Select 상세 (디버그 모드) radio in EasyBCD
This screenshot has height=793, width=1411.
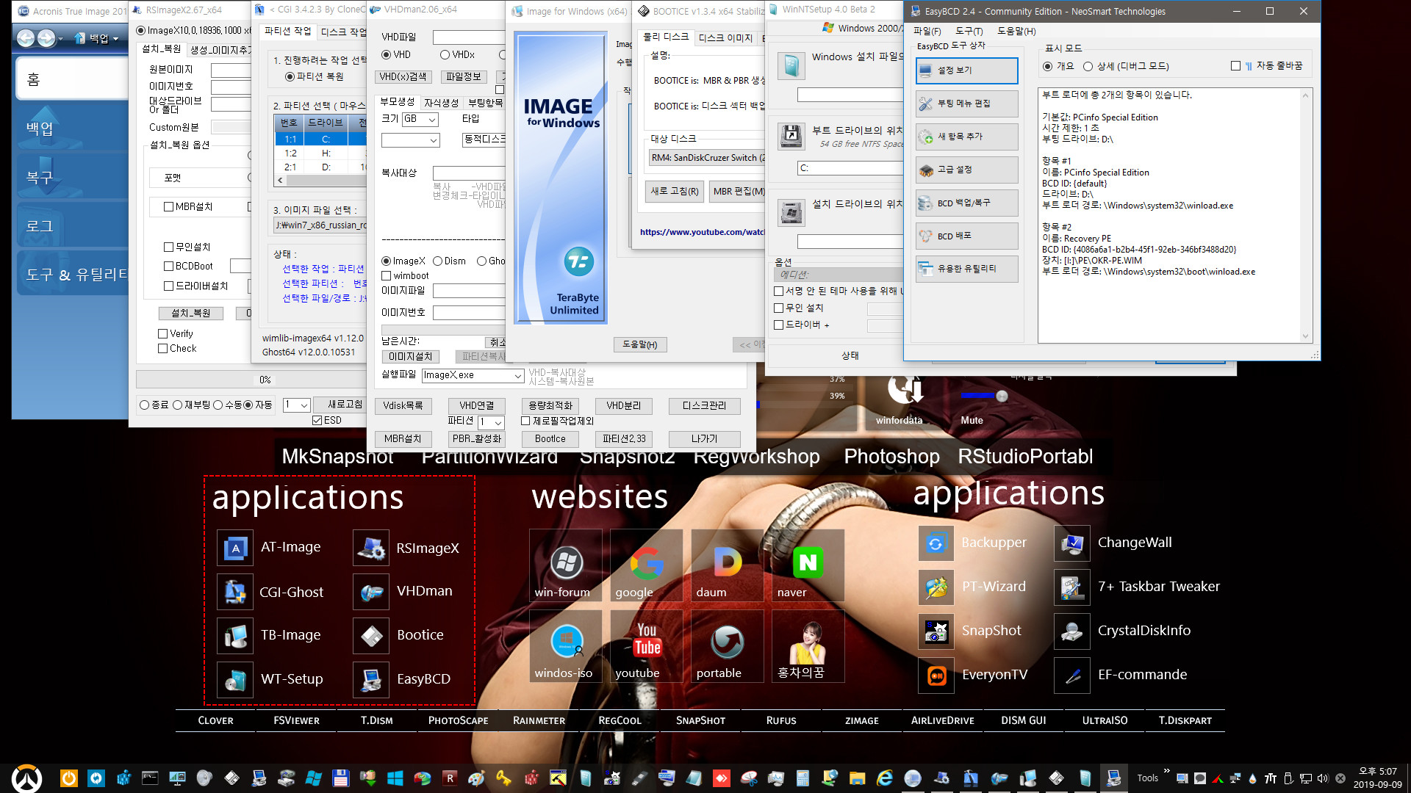tap(1088, 66)
